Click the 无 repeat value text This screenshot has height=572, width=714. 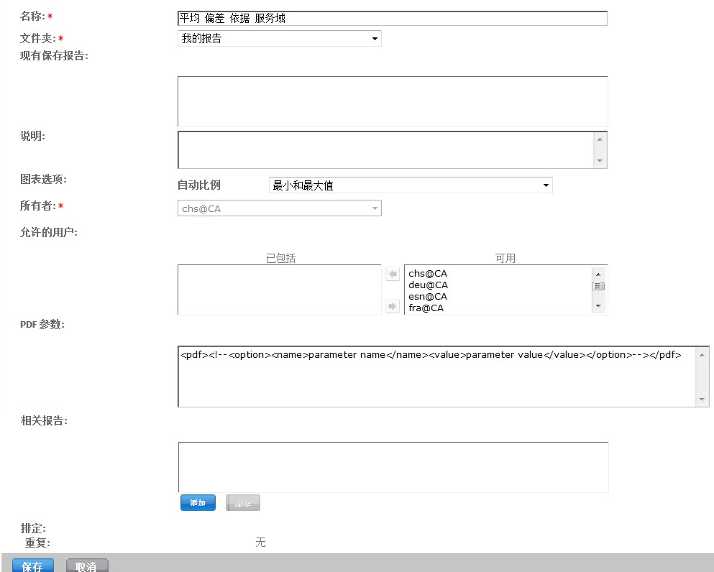pos(260,542)
